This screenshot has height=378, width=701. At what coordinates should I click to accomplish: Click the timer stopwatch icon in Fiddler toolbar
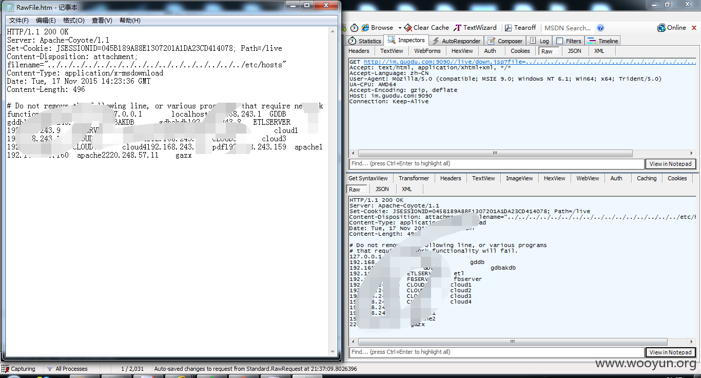[355, 28]
